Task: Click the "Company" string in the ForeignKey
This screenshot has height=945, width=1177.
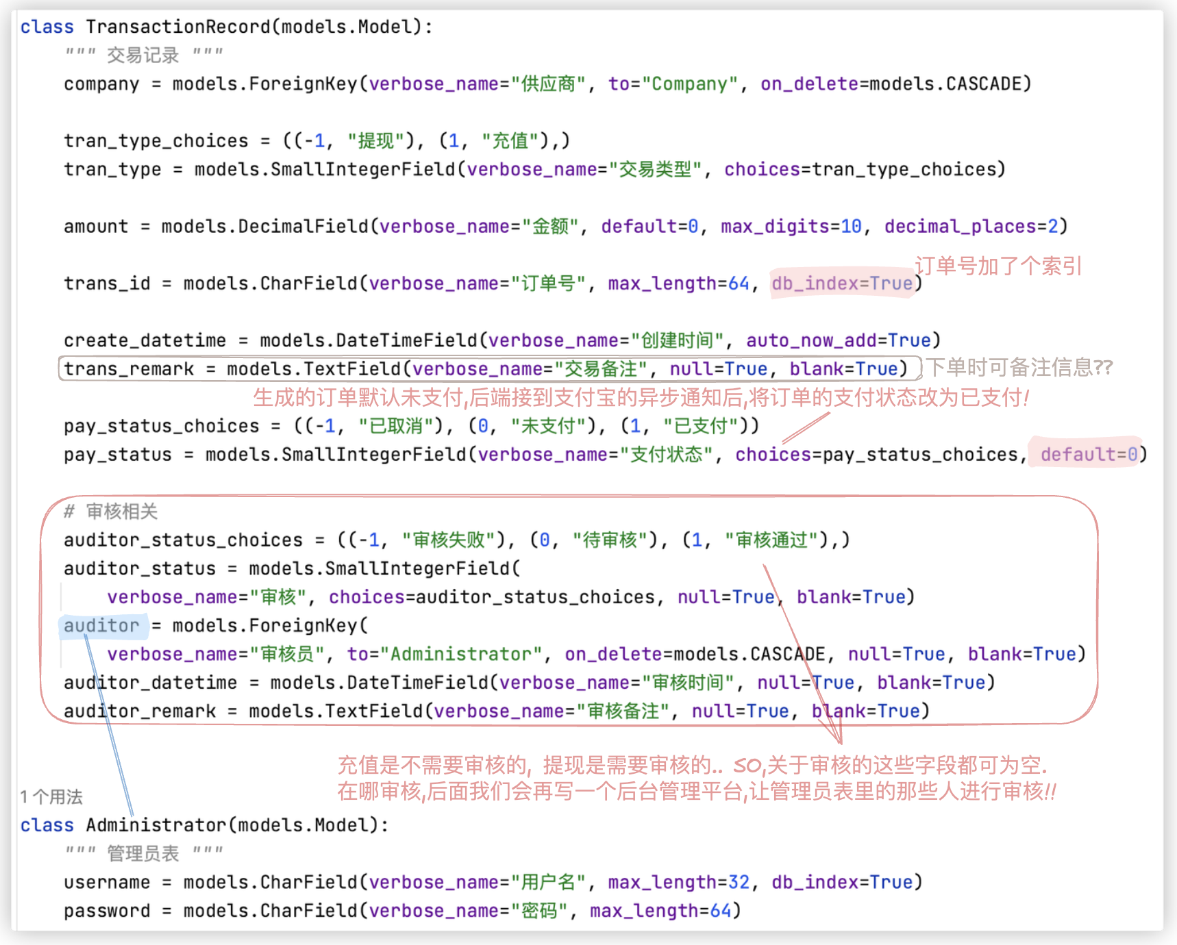Action: click(x=690, y=84)
